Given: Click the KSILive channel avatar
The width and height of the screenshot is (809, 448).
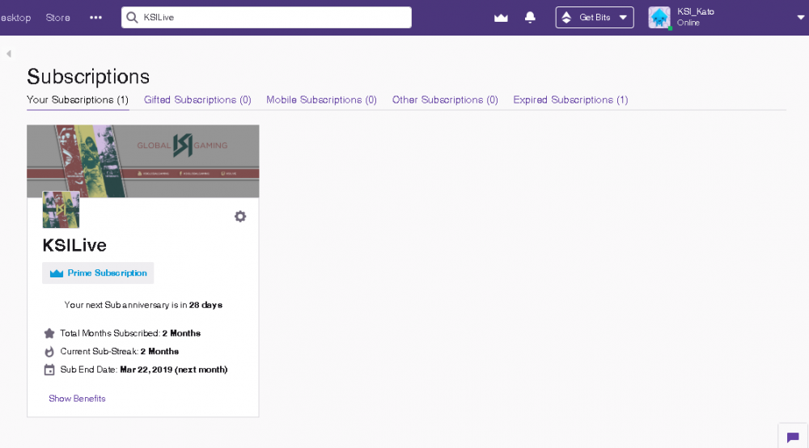Looking at the screenshot, I should (x=61, y=209).
